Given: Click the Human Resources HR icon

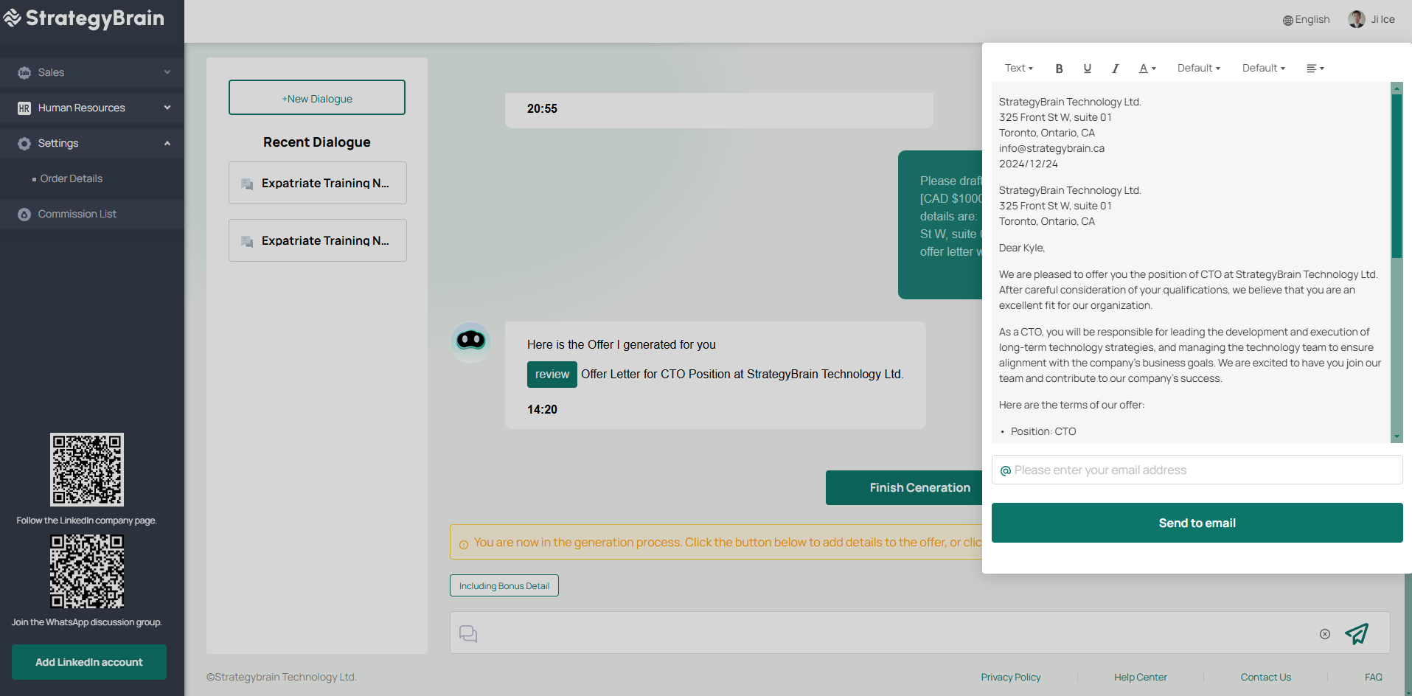Looking at the screenshot, I should point(24,108).
